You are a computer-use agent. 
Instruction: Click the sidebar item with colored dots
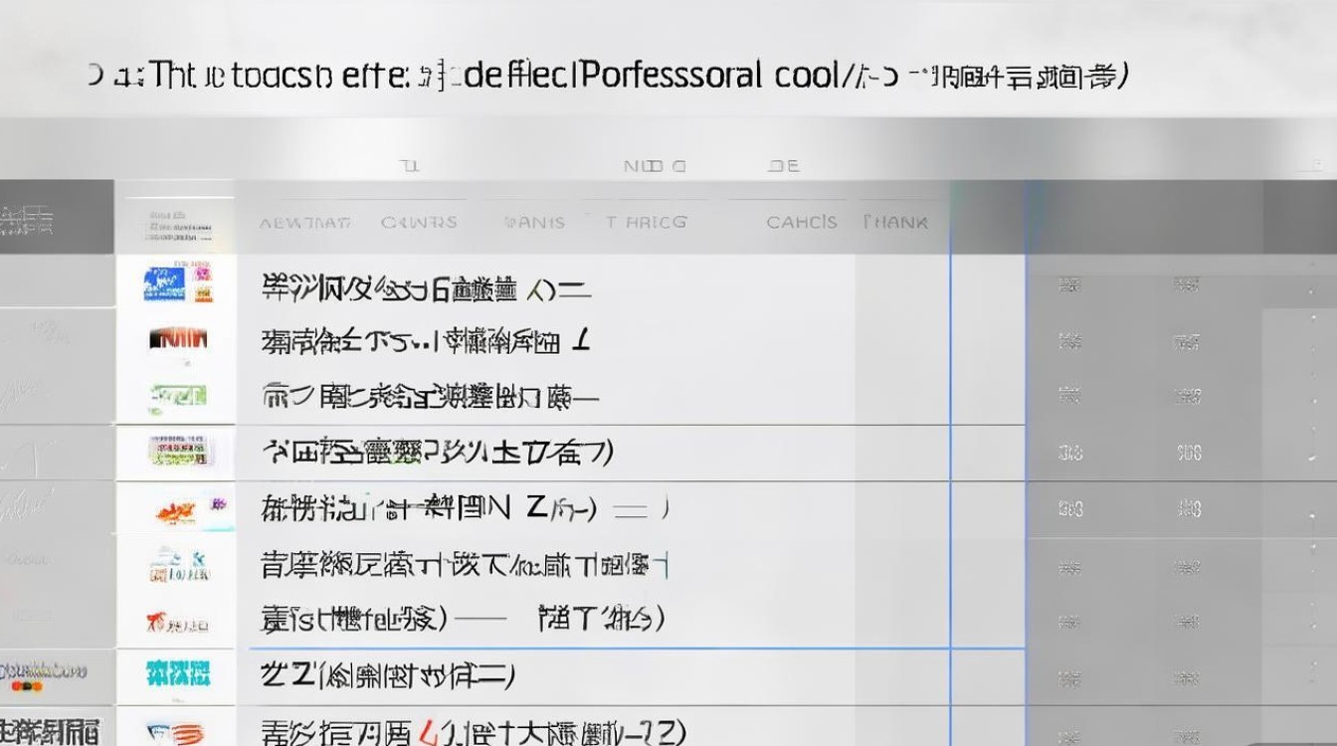tap(45, 674)
